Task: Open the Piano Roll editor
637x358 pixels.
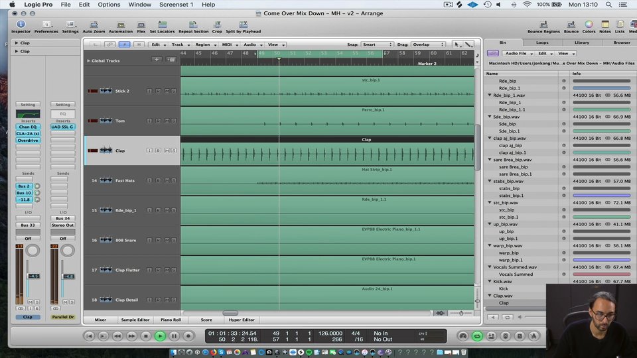Action: tap(171, 320)
